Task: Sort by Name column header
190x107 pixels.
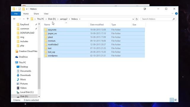Action: coord(47,25)
